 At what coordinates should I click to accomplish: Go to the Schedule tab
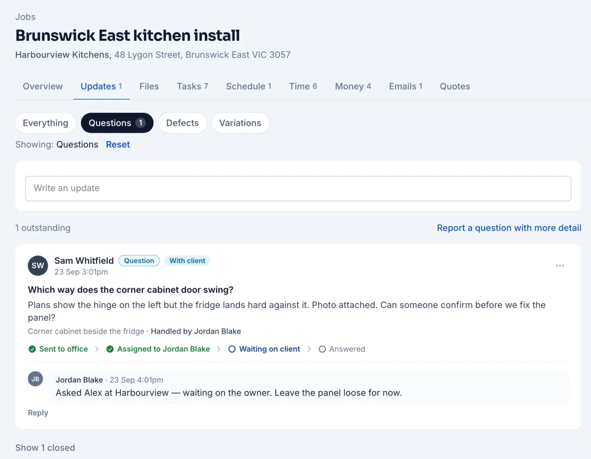coord(249,86)
